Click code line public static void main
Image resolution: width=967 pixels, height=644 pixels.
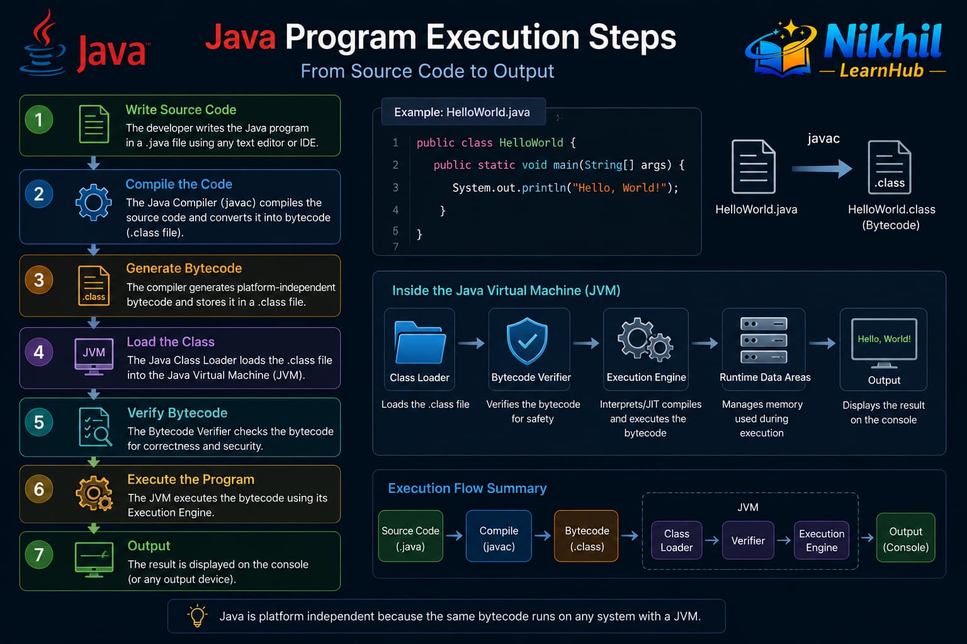pyautogui.click(x=559, y=165)
